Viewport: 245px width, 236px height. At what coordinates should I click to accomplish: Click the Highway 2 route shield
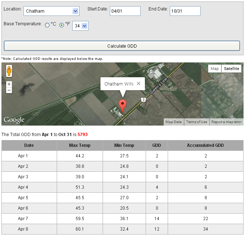coord(143,100)
